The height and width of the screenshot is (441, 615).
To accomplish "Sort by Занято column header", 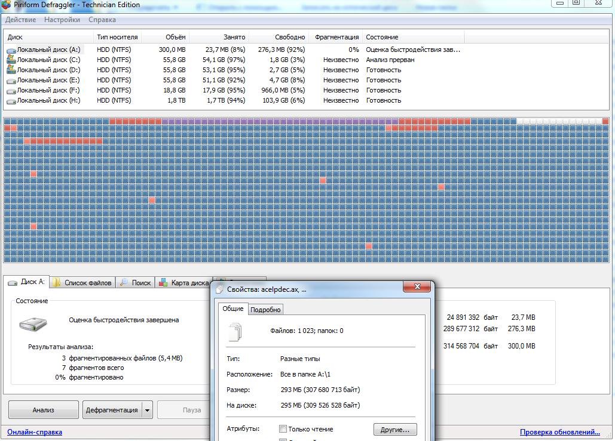I will (x=219, y=37).
